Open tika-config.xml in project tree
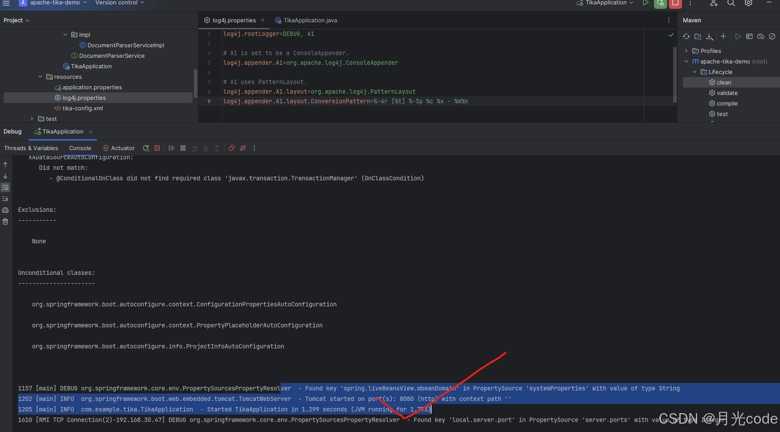Viewport: 780px width, 432px height. (79, 108)
